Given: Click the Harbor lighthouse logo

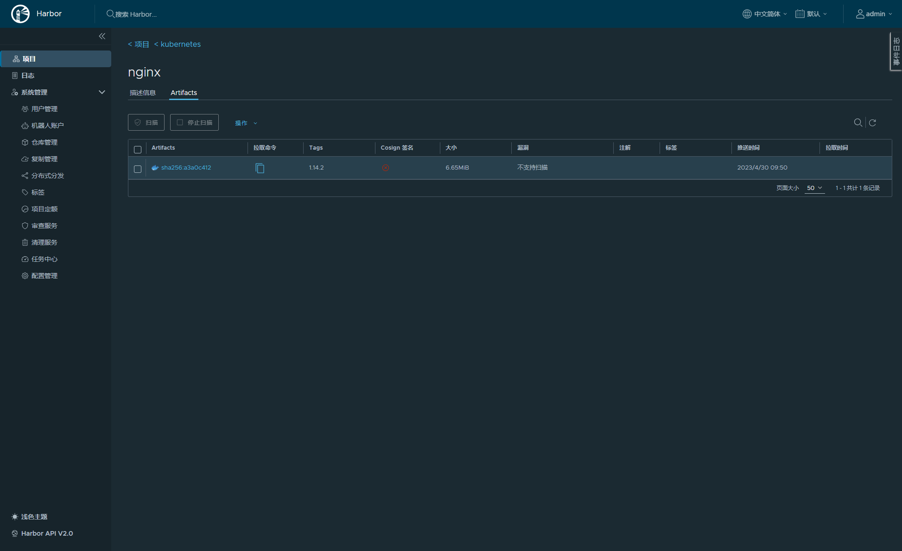Looking at the screenshot, I should tap(20, 14).
